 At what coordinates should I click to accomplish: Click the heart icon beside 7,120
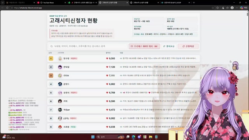coord(107,67)
